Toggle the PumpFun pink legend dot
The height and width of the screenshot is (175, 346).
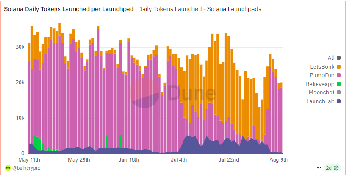pos(339,75)
